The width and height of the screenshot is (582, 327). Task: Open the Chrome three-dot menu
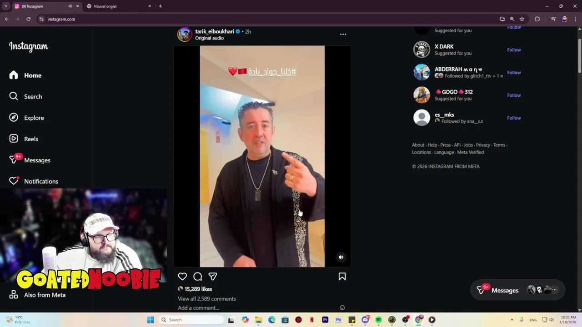[575, 19]
